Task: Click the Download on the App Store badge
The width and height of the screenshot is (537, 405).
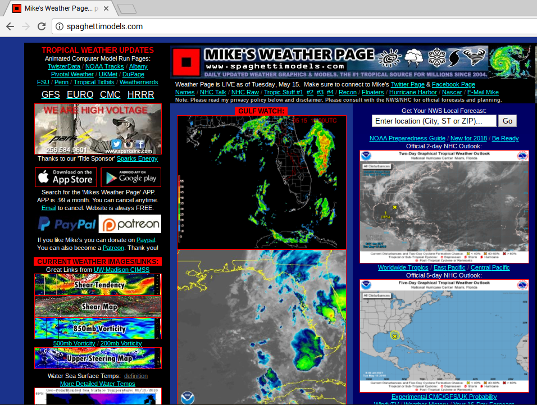Action: 66,177
